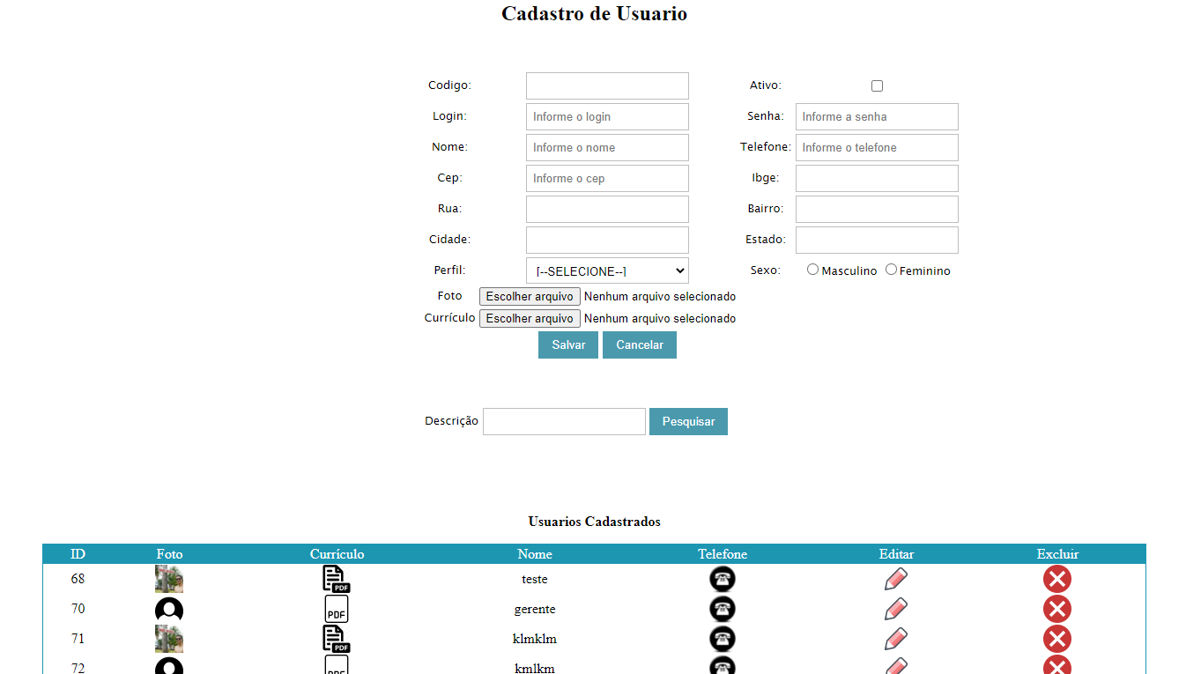Viewport: 1186px width, 674px height.
Task: Focus the Bairro input field
Action: coord(877,209)
